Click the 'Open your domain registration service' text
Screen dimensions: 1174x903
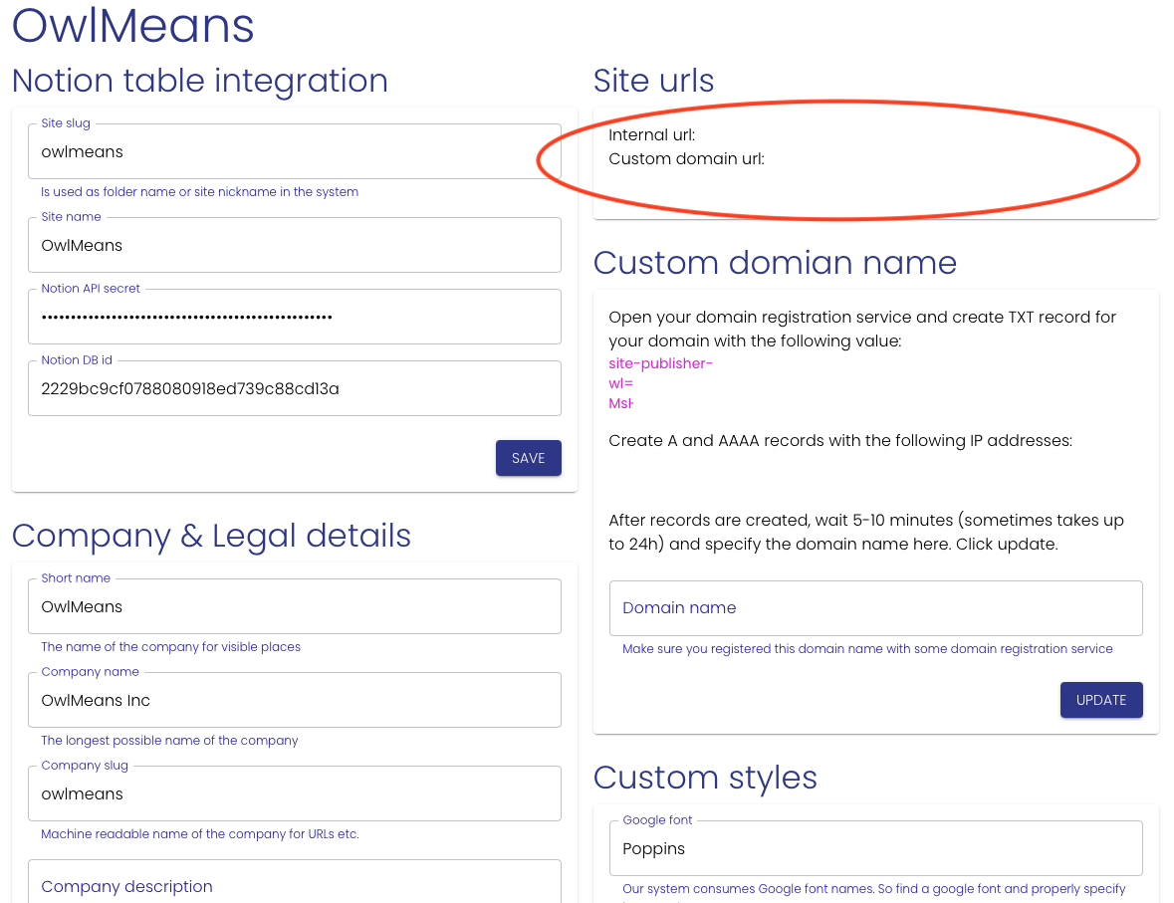[x=862, y=329]
